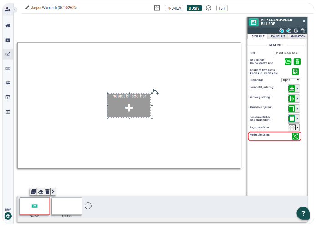Open the help chat question mark button
Viewport: 316px width, 227px height.
pos(303,213)
